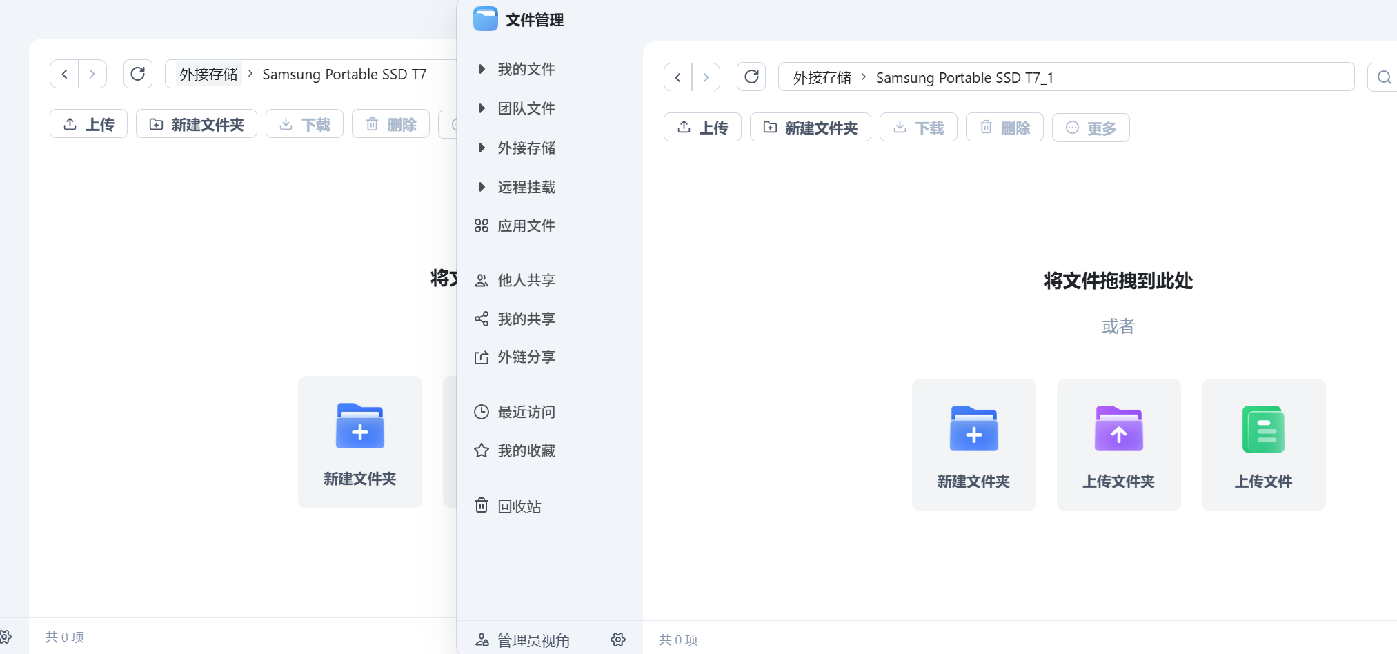The height and width of the screenshot is (654, 1397).
Task: Expand 远程挂载 section in sidebar
Action: pos(482,187)
